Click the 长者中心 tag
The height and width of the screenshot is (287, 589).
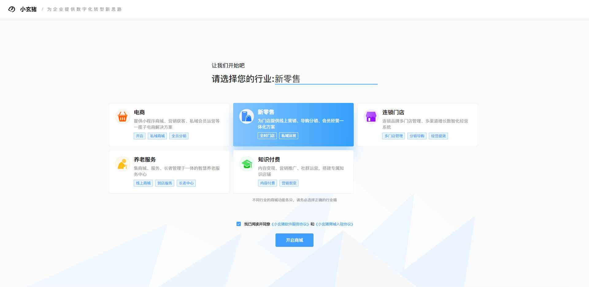tap(186, 183)
